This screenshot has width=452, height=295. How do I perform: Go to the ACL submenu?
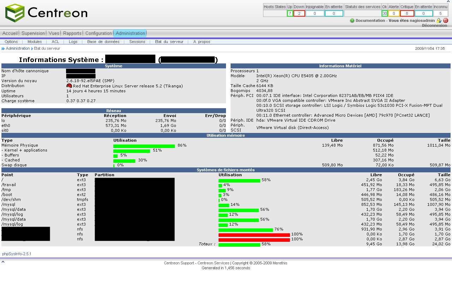(x=55, y=42)
